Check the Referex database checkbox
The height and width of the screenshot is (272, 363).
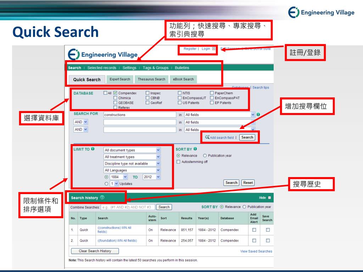point(115,108)
